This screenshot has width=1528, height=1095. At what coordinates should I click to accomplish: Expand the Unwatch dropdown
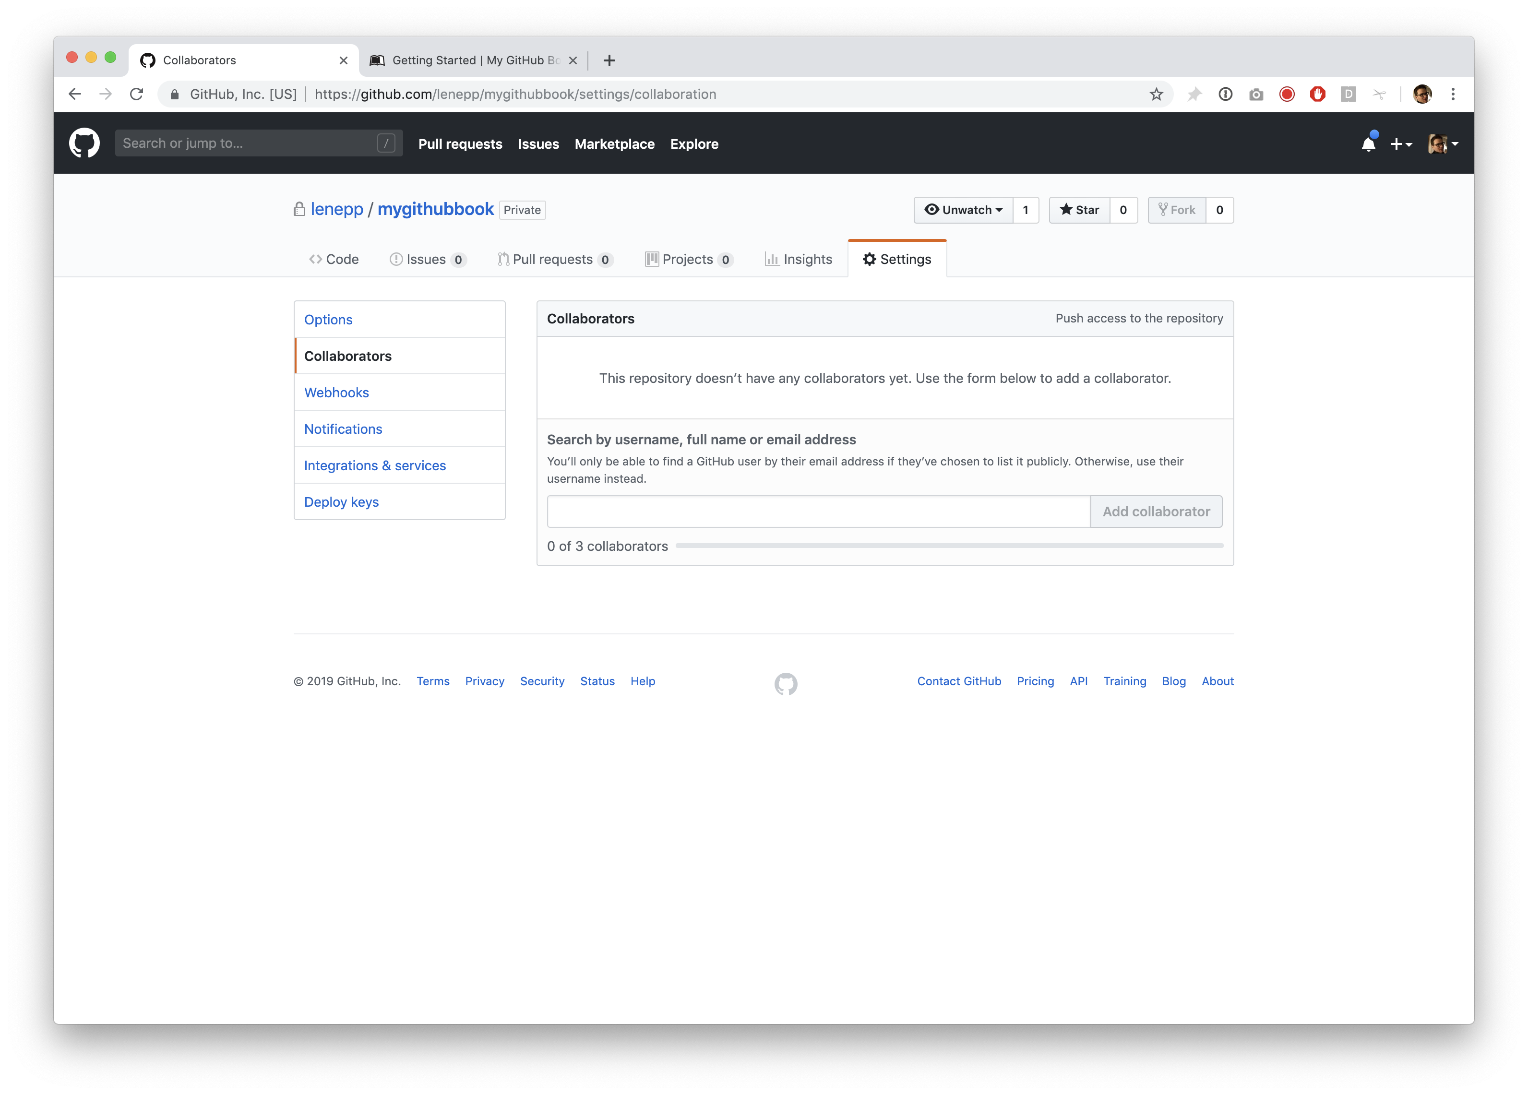(964, 210)
